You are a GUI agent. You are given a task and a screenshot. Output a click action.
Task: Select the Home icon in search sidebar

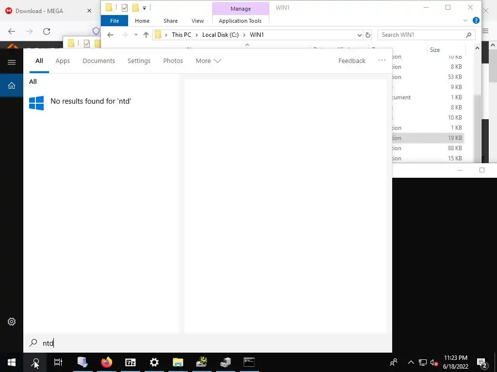click(x=12, y=85)
